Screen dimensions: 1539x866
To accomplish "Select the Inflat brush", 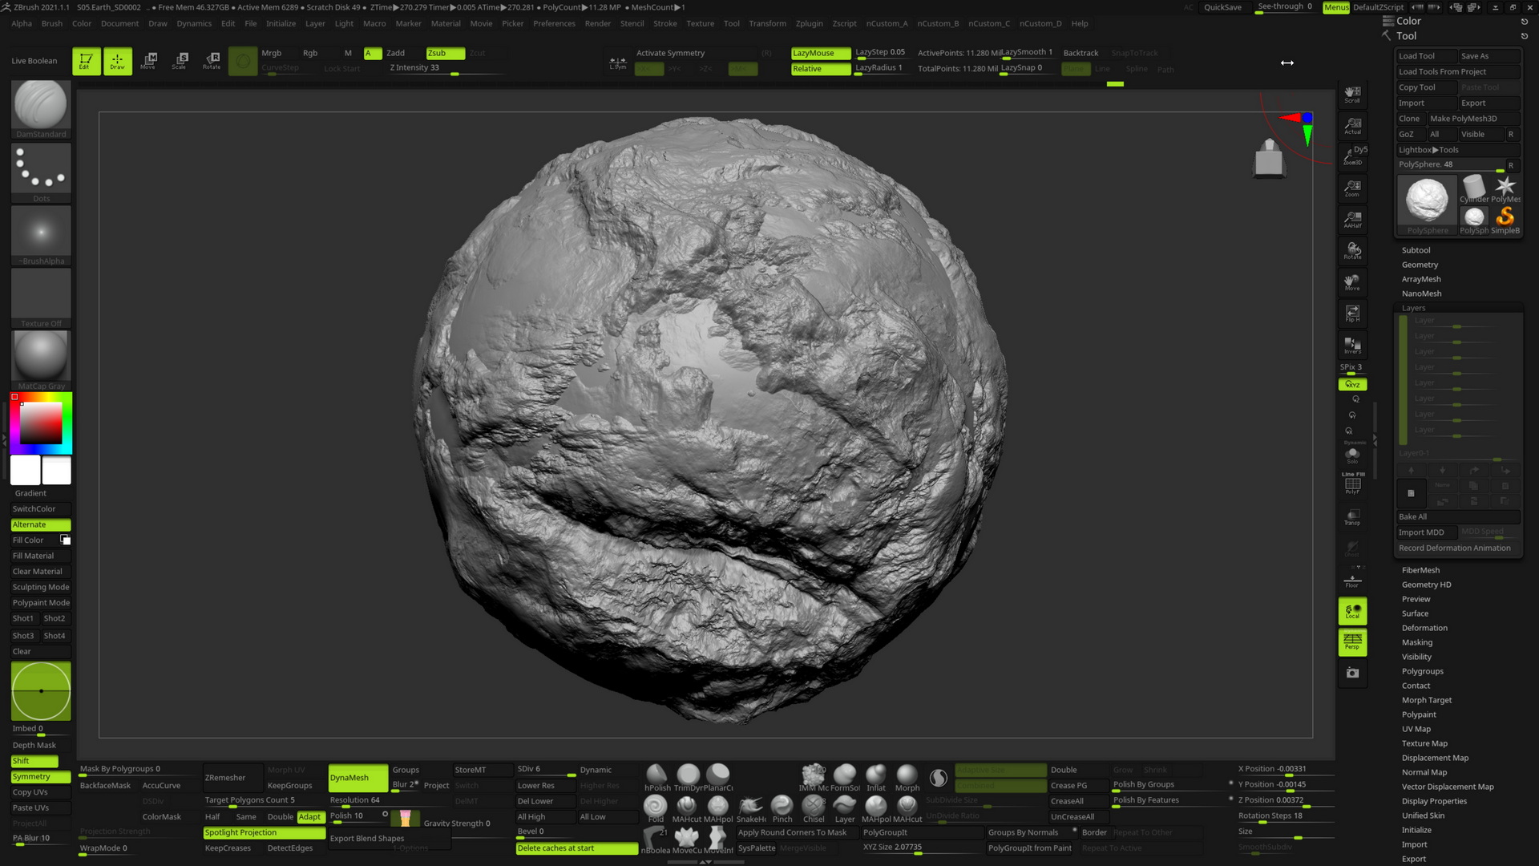I will coord(875,775).
